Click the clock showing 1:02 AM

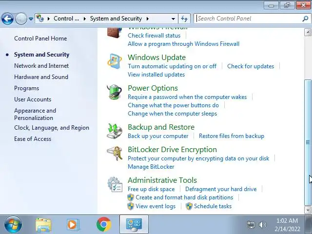(x=287, y=221)
